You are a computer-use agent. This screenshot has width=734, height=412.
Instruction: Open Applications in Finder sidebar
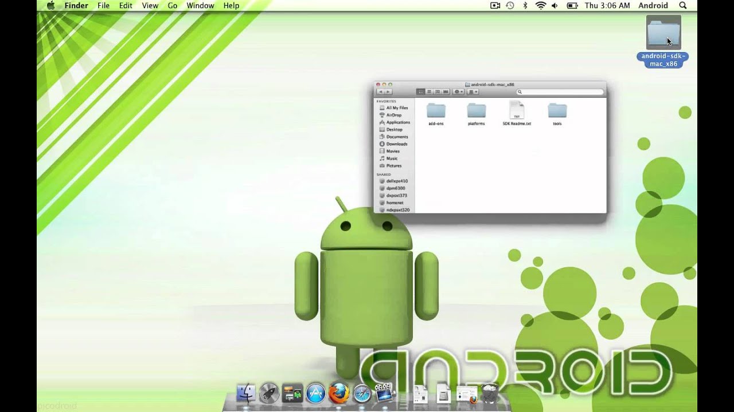tap(394, 122)
